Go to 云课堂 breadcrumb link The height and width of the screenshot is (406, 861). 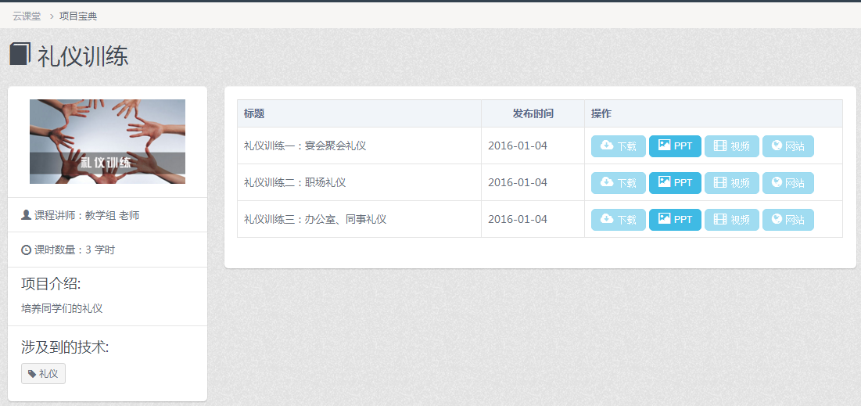tap(27, 16)
